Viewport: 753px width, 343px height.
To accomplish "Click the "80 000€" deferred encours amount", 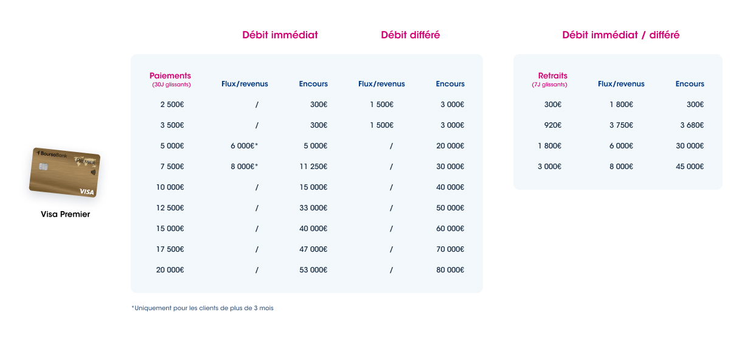I will click(x=450, y=270).
